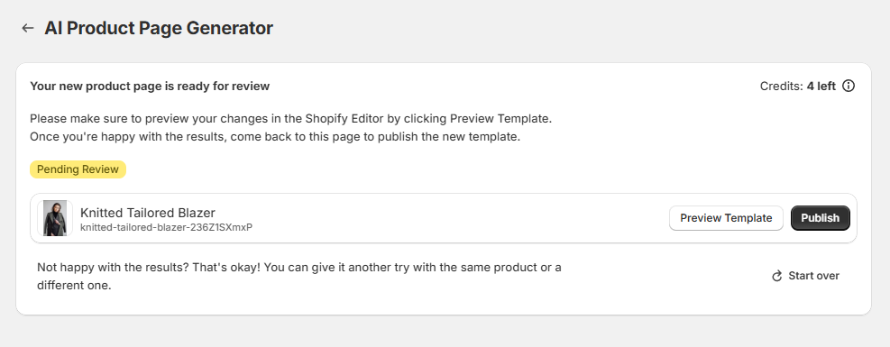Select the Knitted Tailored Blazer thumbnail image
Image resolution: width=890 pixels, height=347 pixels.
click(55, 218)
